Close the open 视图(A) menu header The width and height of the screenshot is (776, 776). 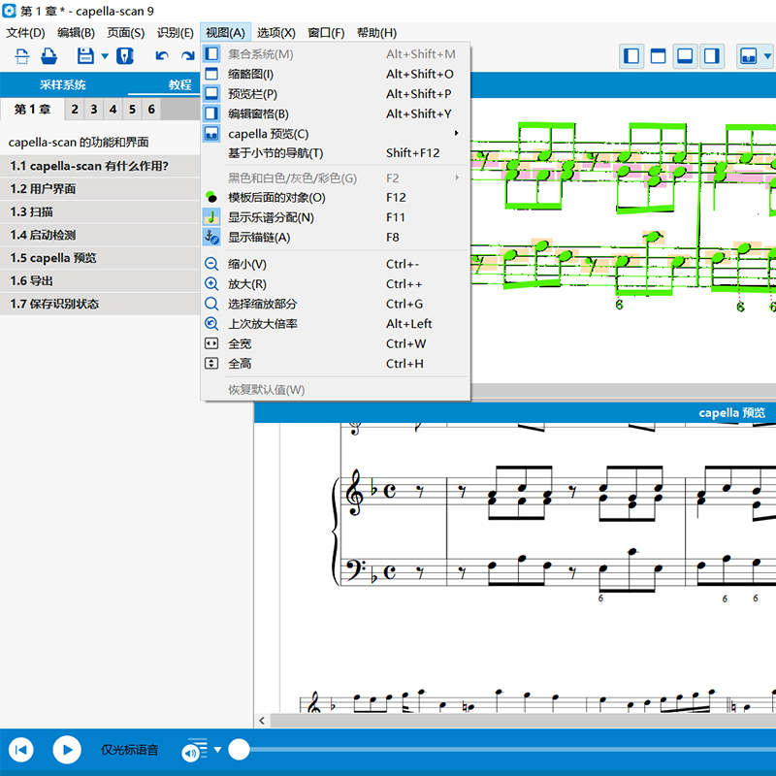[226, 33]
